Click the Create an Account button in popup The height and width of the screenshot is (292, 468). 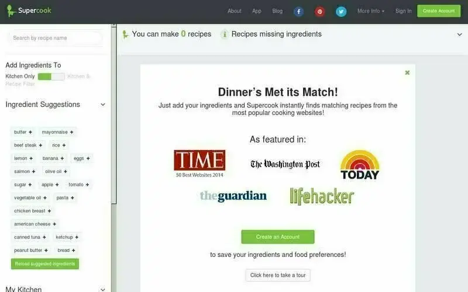(x=277, y=237)
